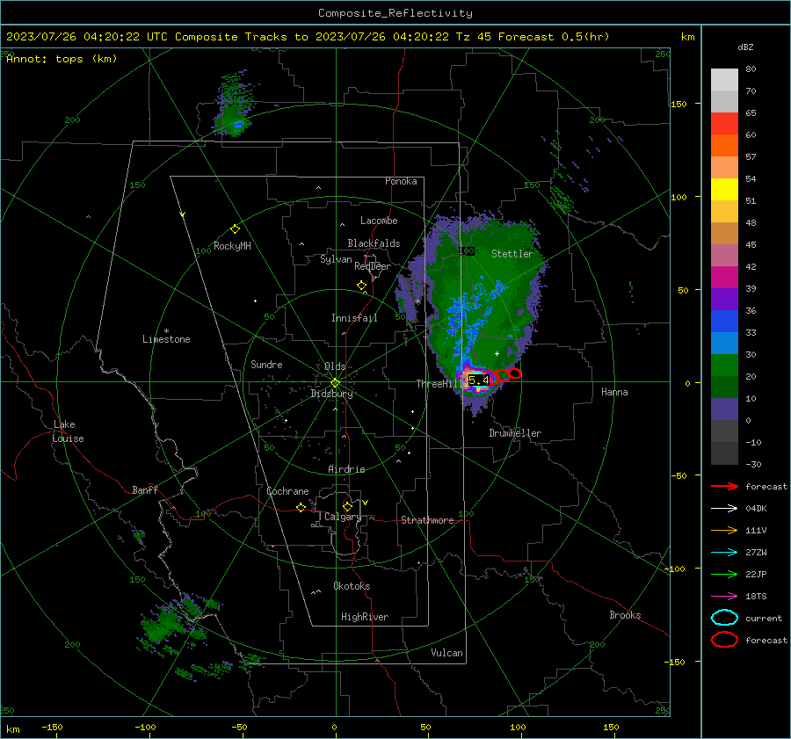Image resolution: width=791 pixels, height=739 pixels.
Task: Click the Okotoks town label
Action: click(x=352, y=586)
